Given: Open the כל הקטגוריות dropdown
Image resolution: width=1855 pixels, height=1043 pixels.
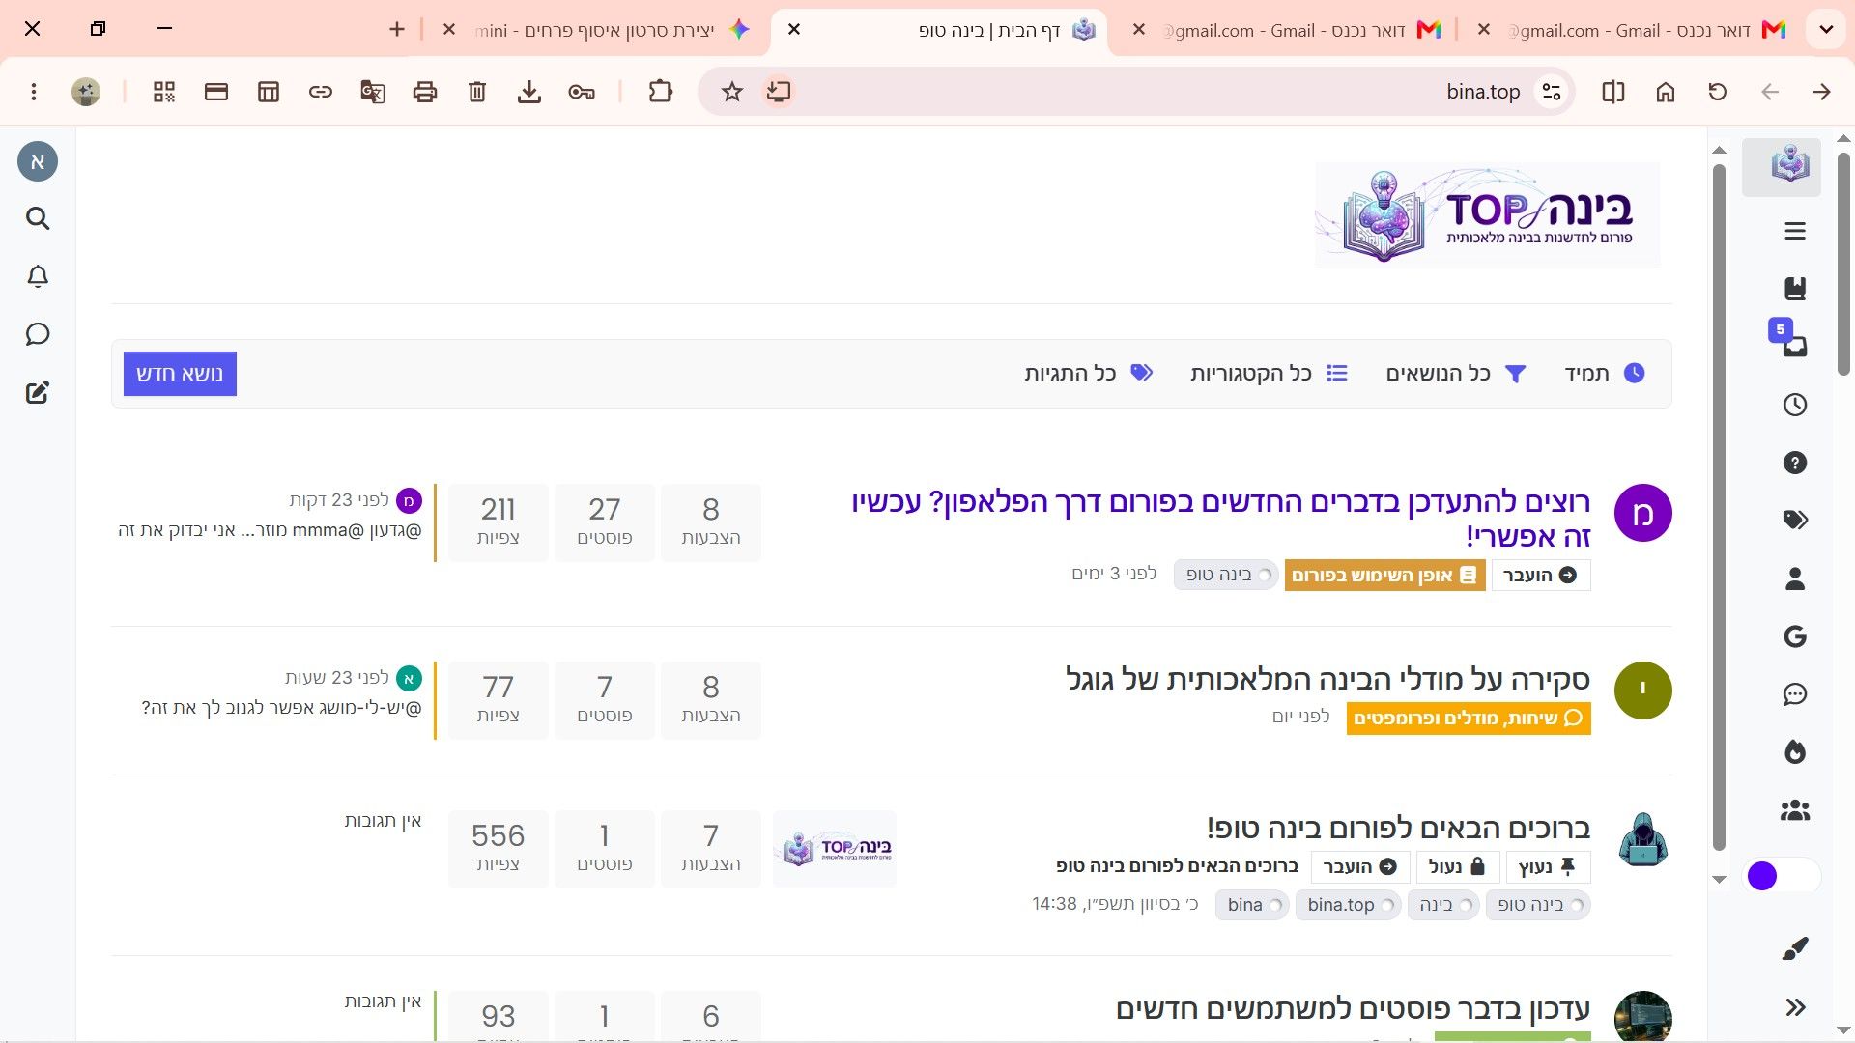Looking at the screenshot, I should pos(1269,374).
